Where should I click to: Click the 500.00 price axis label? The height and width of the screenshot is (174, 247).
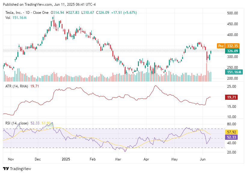pos(232,13)
